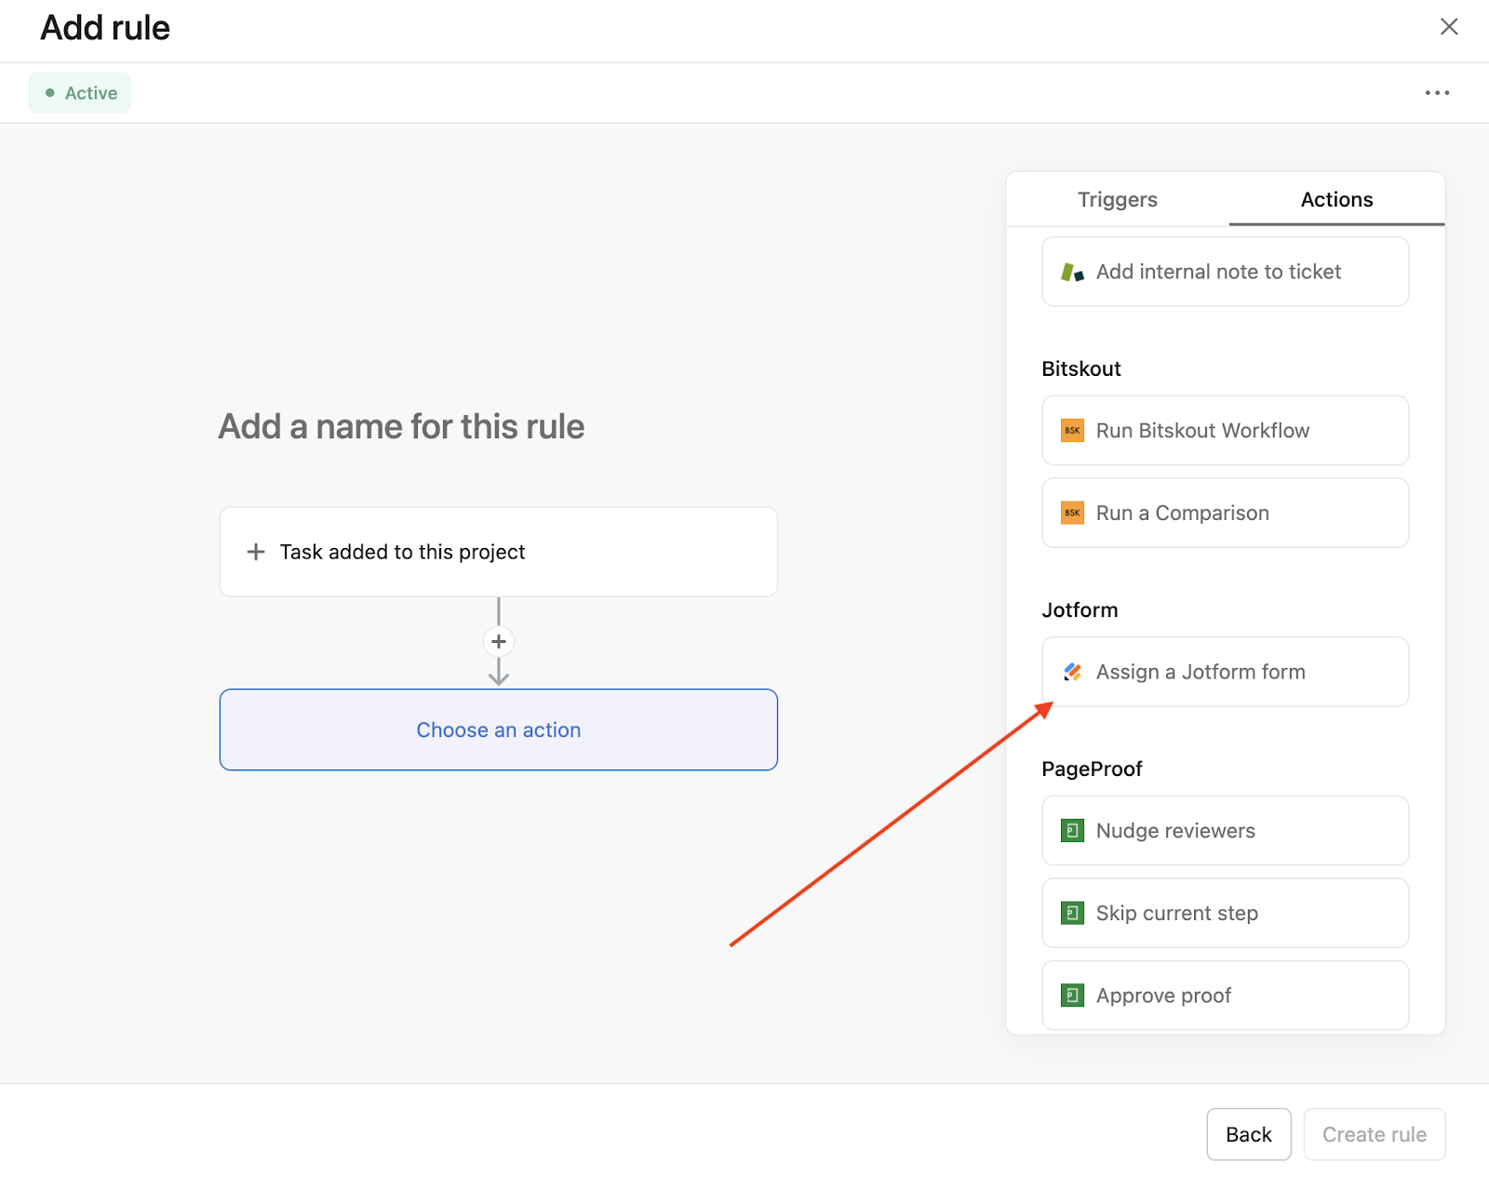Screen dimensions: 1489x1177
Task: Select the Actions tab
Action: tap(1336, 200)
